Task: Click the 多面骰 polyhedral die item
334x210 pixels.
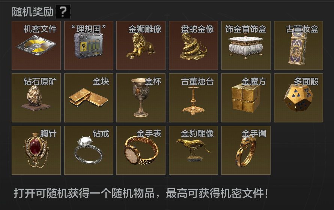Action: click(298, 98)
